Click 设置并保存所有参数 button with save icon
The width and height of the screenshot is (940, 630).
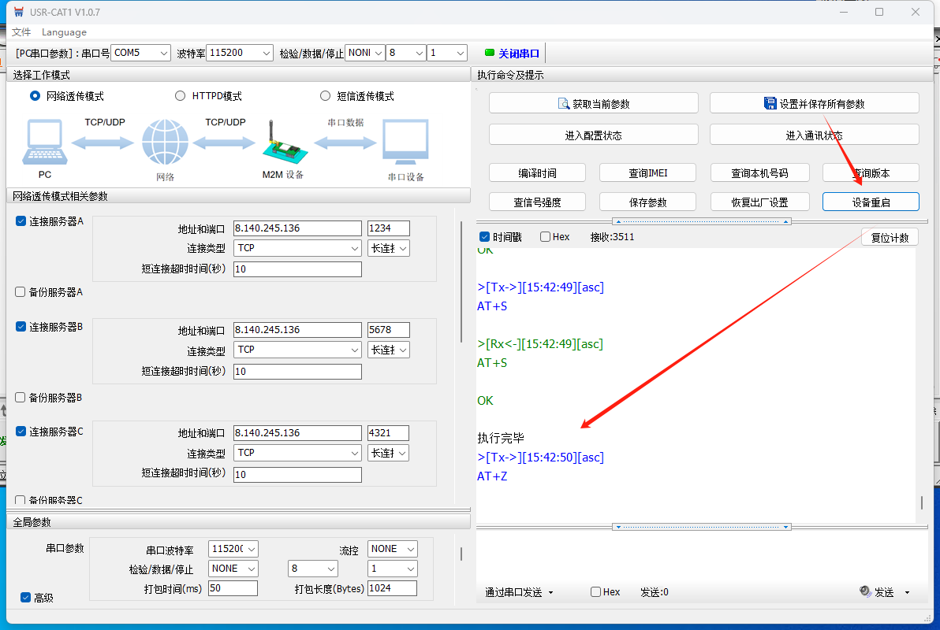point(814,103)
